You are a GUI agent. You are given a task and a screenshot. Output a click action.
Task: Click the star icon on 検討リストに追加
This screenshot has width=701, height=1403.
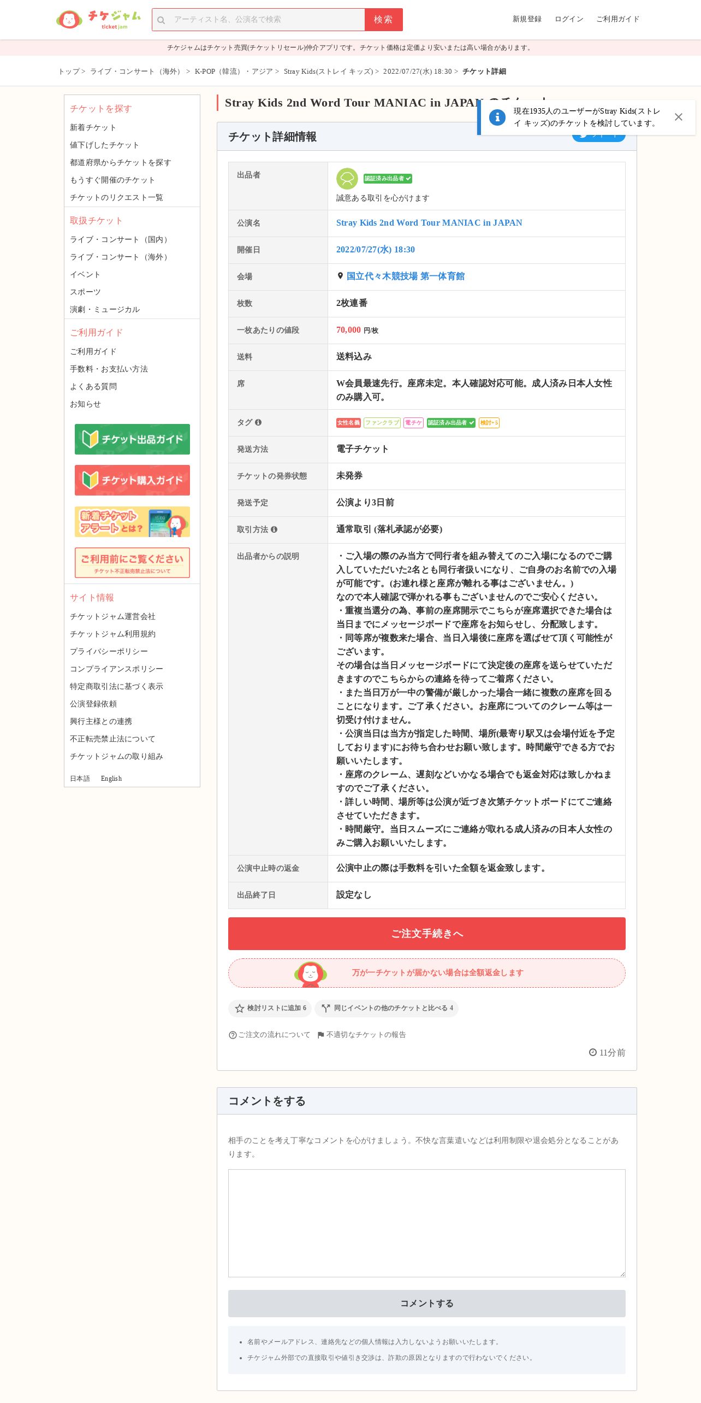coord(239,1009)
